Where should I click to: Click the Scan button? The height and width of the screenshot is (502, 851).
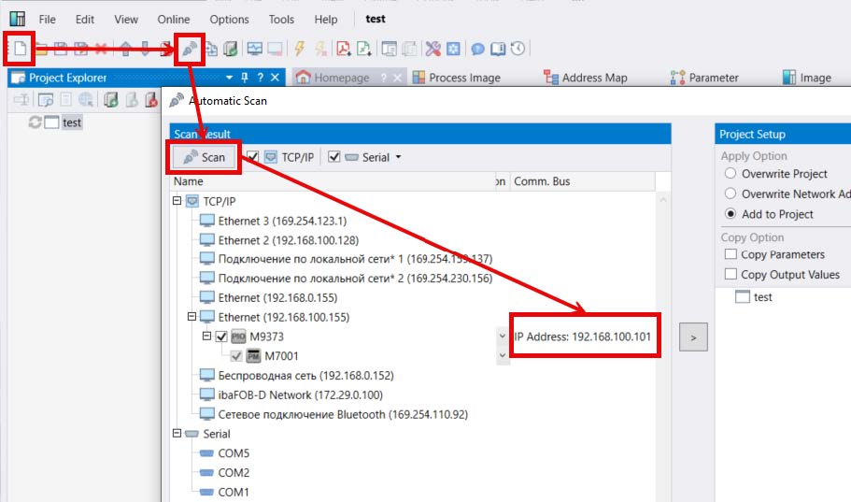click(x=204, y=157)
